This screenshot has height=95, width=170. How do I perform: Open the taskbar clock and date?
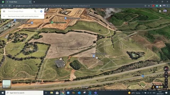pos(160,93)
